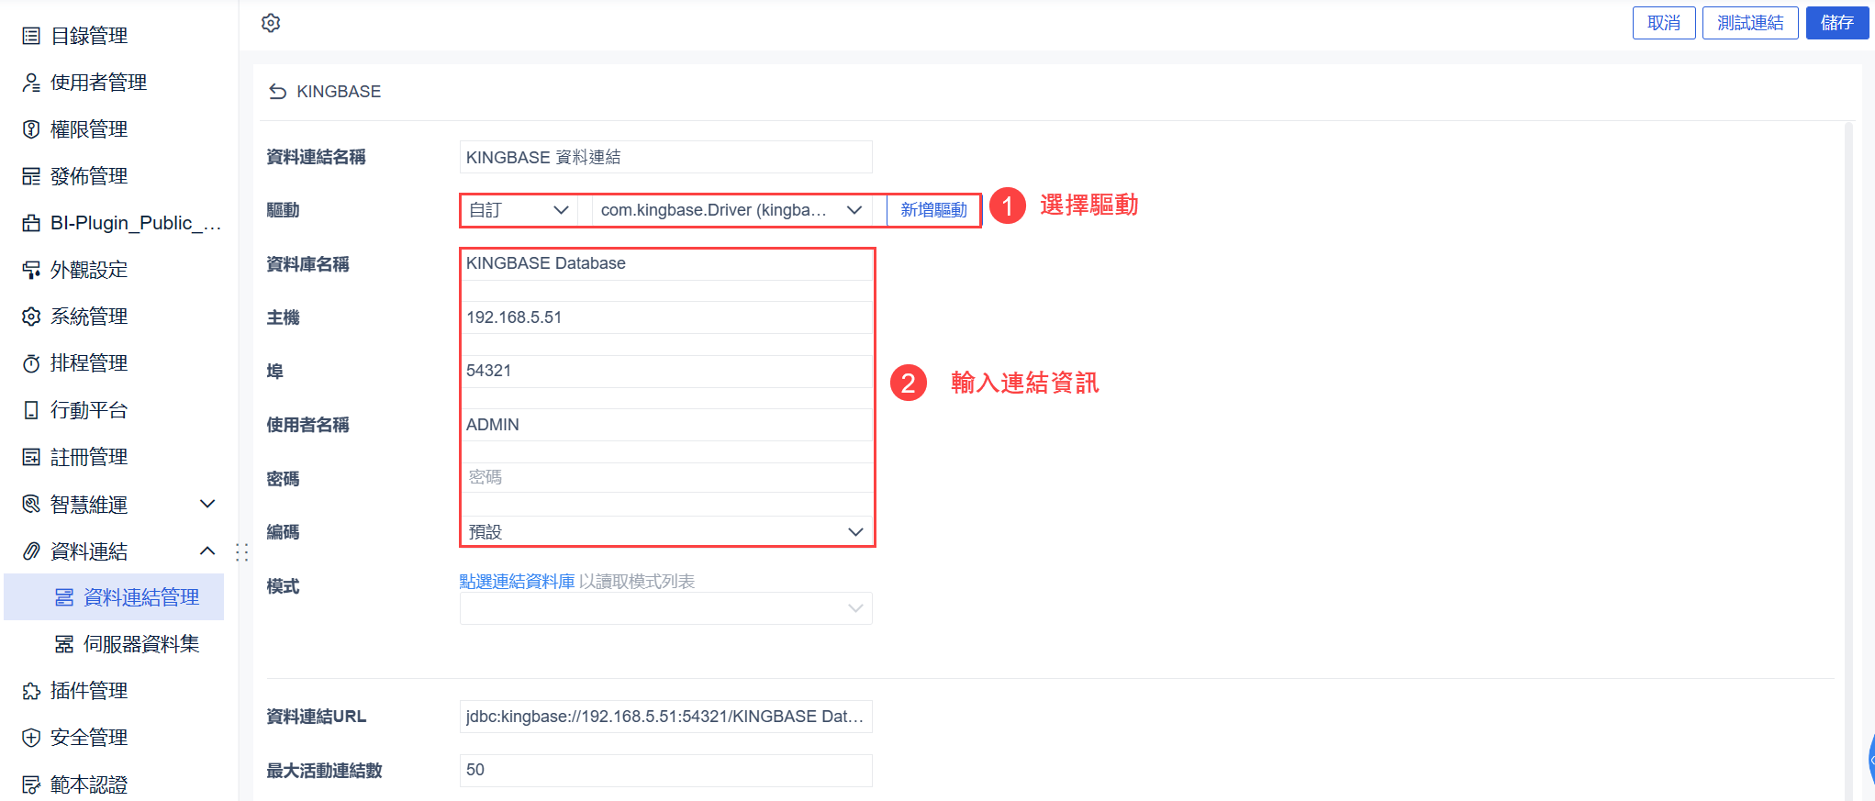The width and height of the screenshot is (1875, 801).
Task: Click the 資料庫名稱 field KINGBASE Database
Action: [x=666, y=264]
